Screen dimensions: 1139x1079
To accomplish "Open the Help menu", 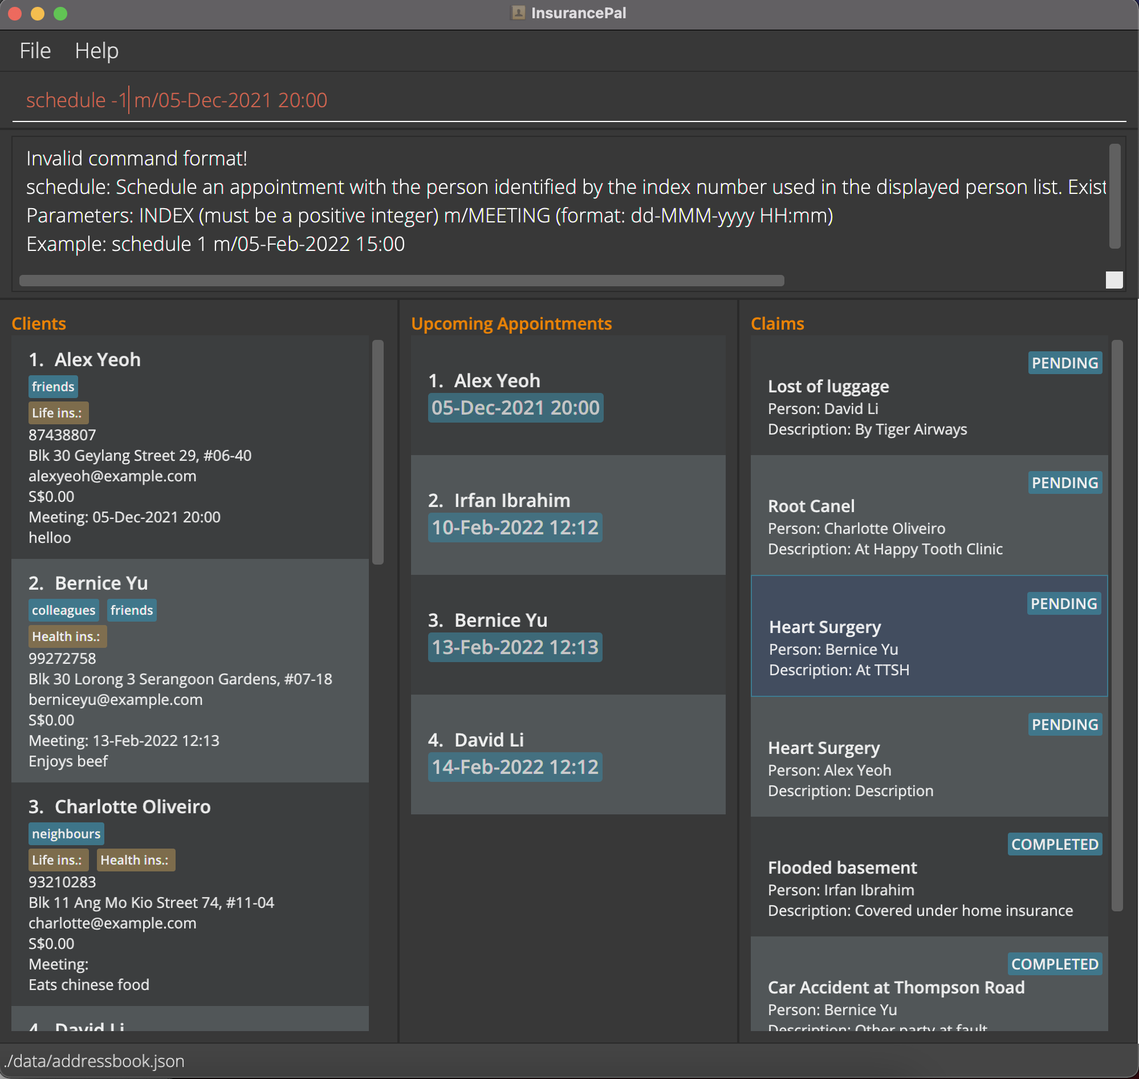I will coord(96,51).
